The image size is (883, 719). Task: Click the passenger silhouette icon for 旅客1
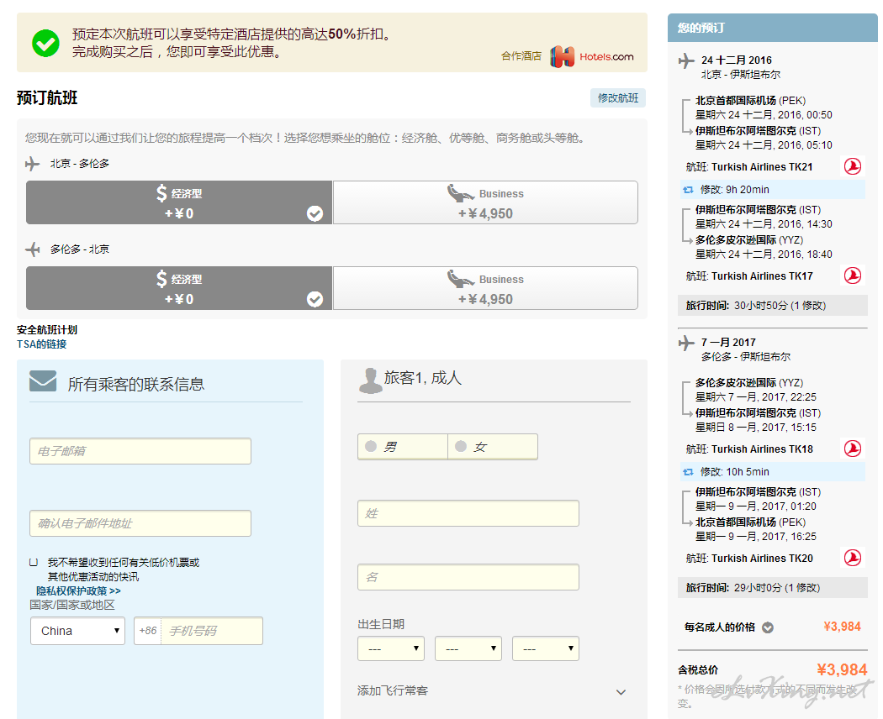371,380
